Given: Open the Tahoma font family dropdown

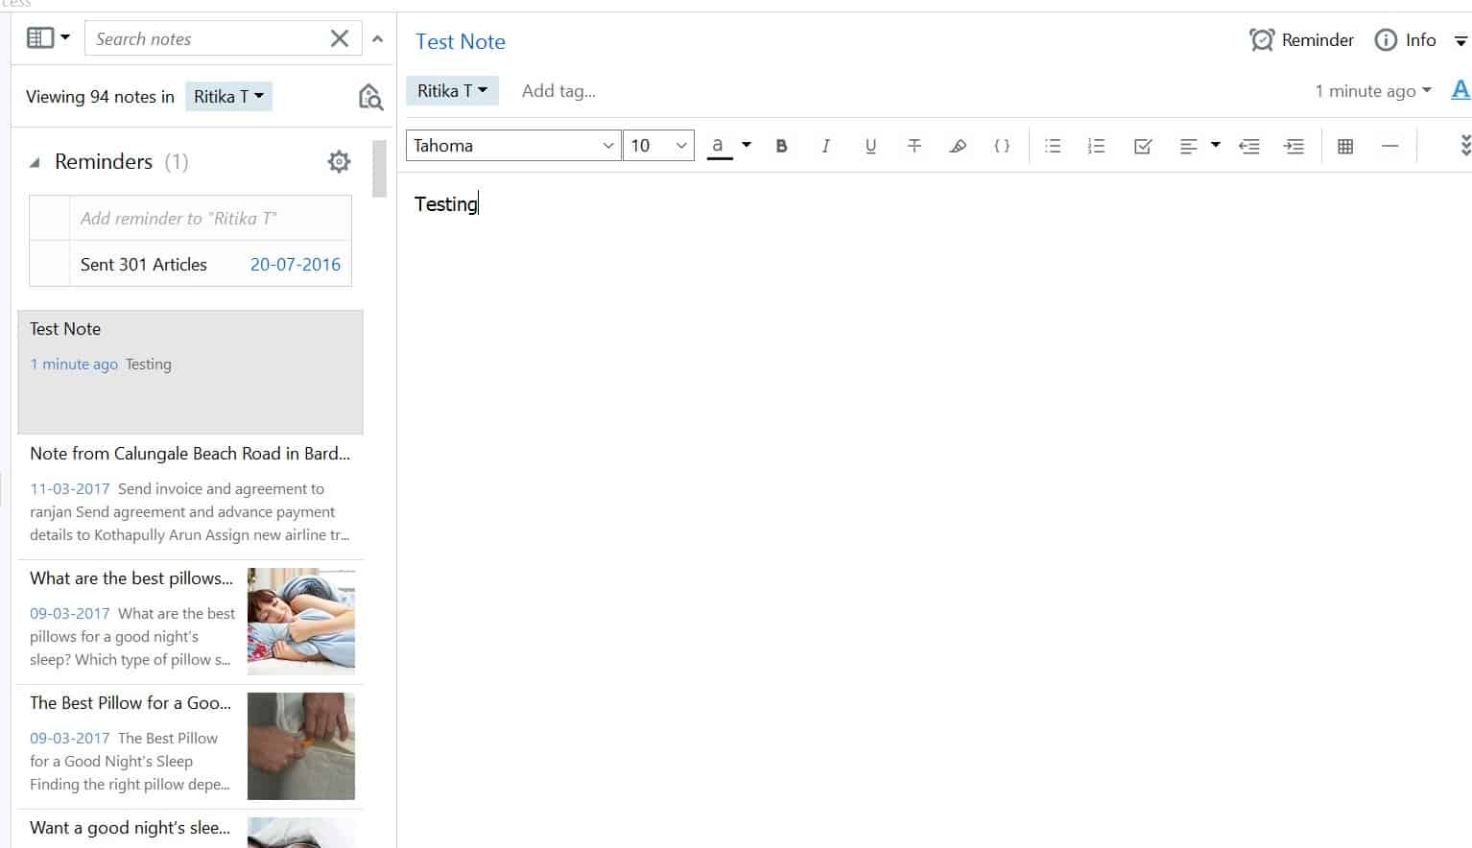Looking at the screenshot, I should [x=513, y=146].
